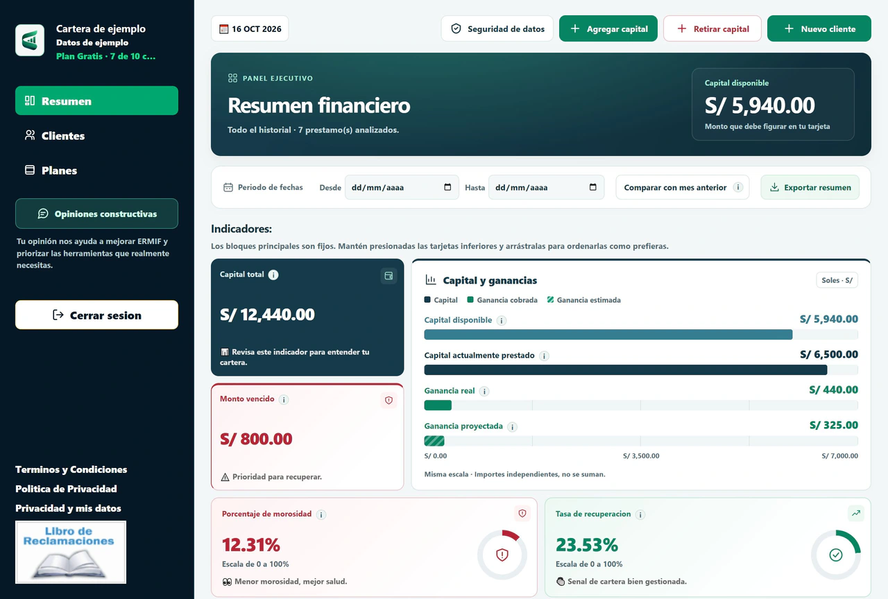This screenshot has height=599, width=888.
Task: Go to the Resumen section
Action: pos(96,101)
